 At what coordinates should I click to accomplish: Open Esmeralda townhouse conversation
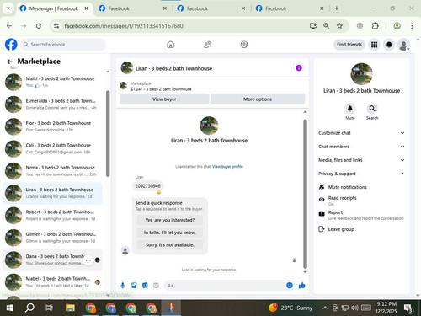coord(52,104)
